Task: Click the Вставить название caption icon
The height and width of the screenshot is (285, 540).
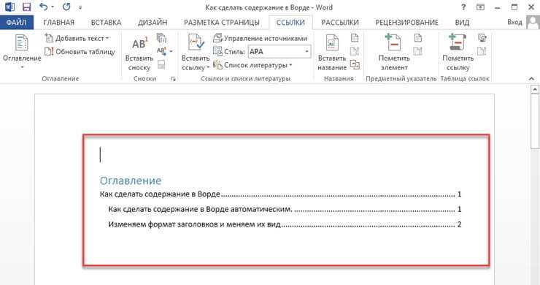Action: tap(332, 43)
